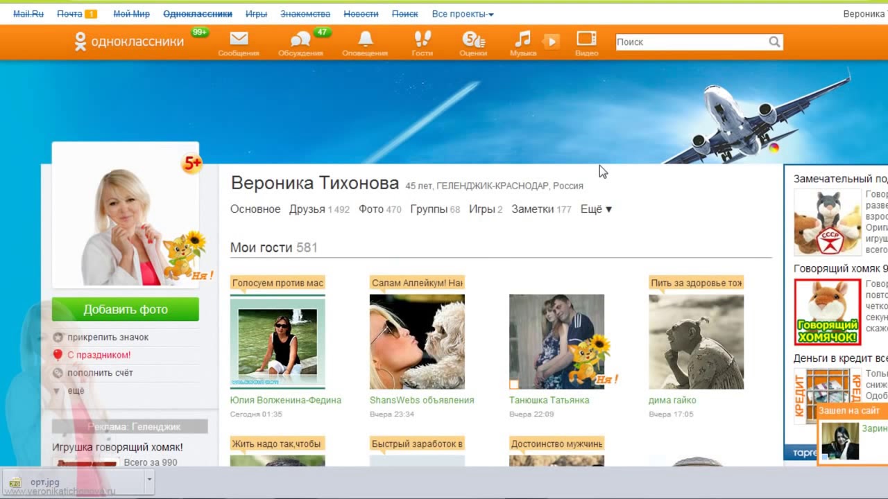Click status Голосуем против мас

point(277,283)
